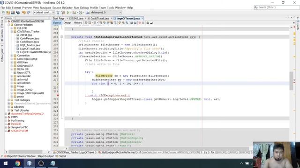
Task: Open the dtrforsysv1.0 dropdown in the main toolbar
Action: (106, 13)
